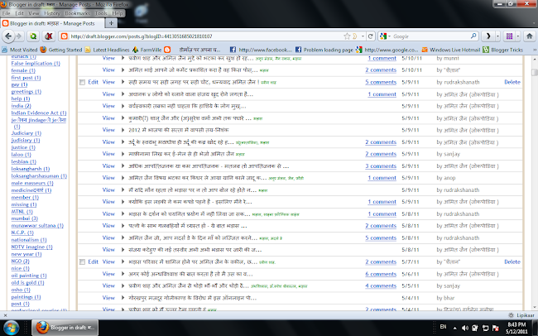The image size is (538, 336).
Task: Open the Windows Live Hotmail bookmark
Action: [451, 50]
